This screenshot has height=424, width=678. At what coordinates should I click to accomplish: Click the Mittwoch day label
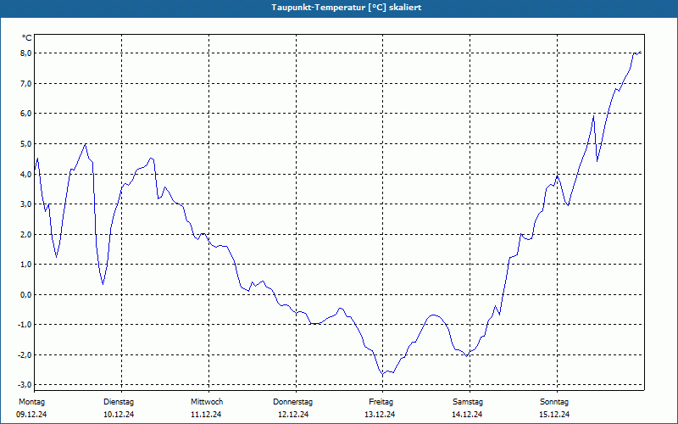click(206, 402)
